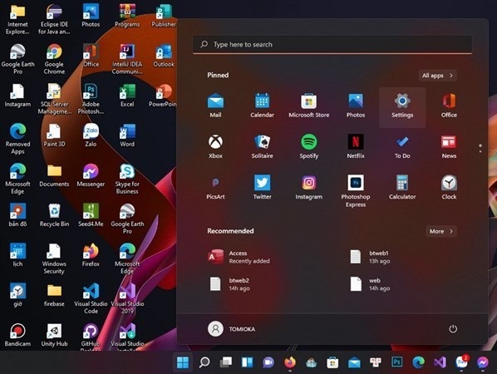Show More recommended items
497x374 pixels.
[x=441, y=231]
